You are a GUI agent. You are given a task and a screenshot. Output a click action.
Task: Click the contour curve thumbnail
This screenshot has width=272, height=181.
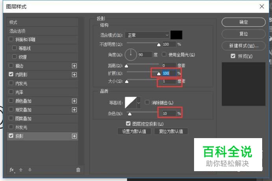(131, 103)
